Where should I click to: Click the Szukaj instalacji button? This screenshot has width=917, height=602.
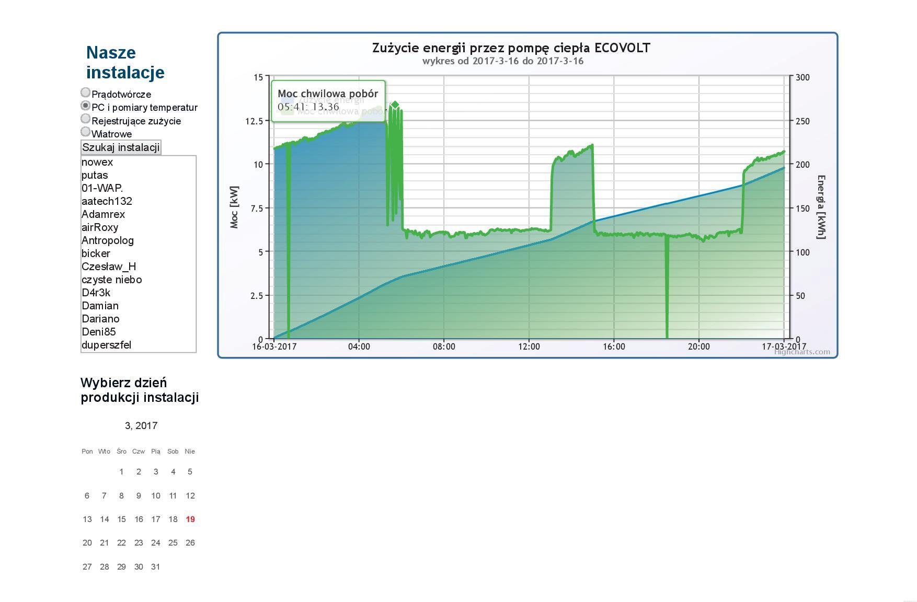pos(121,147)
